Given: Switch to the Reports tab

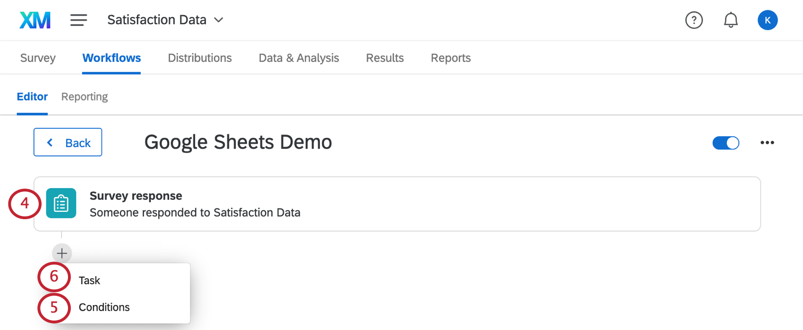Looking at the screenshot, I should pyautogui.click(x=451, y=58).
